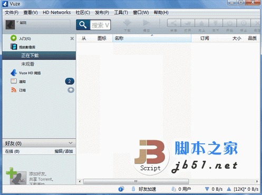262x195 pixels.
Task: Click the user avatar picture
Action: pos(10,25)
